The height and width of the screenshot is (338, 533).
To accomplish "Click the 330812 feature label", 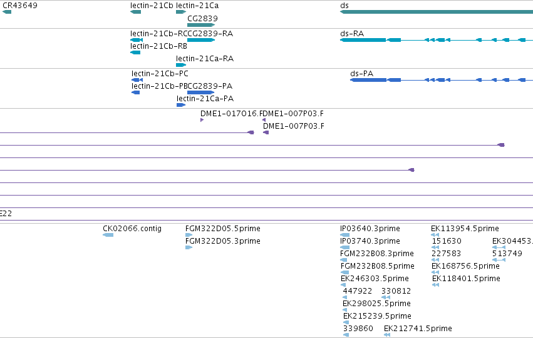I will tap(396, 291).
